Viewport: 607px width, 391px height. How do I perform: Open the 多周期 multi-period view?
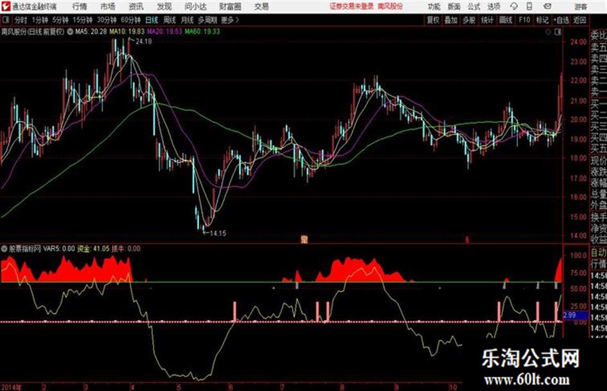[207, 20]
